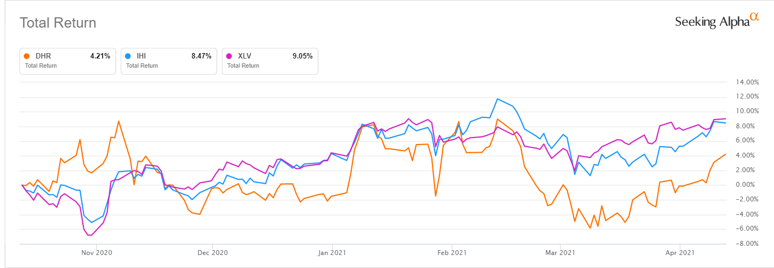Click the Total Return chart title
774x268 pixels.
[58, 23]
